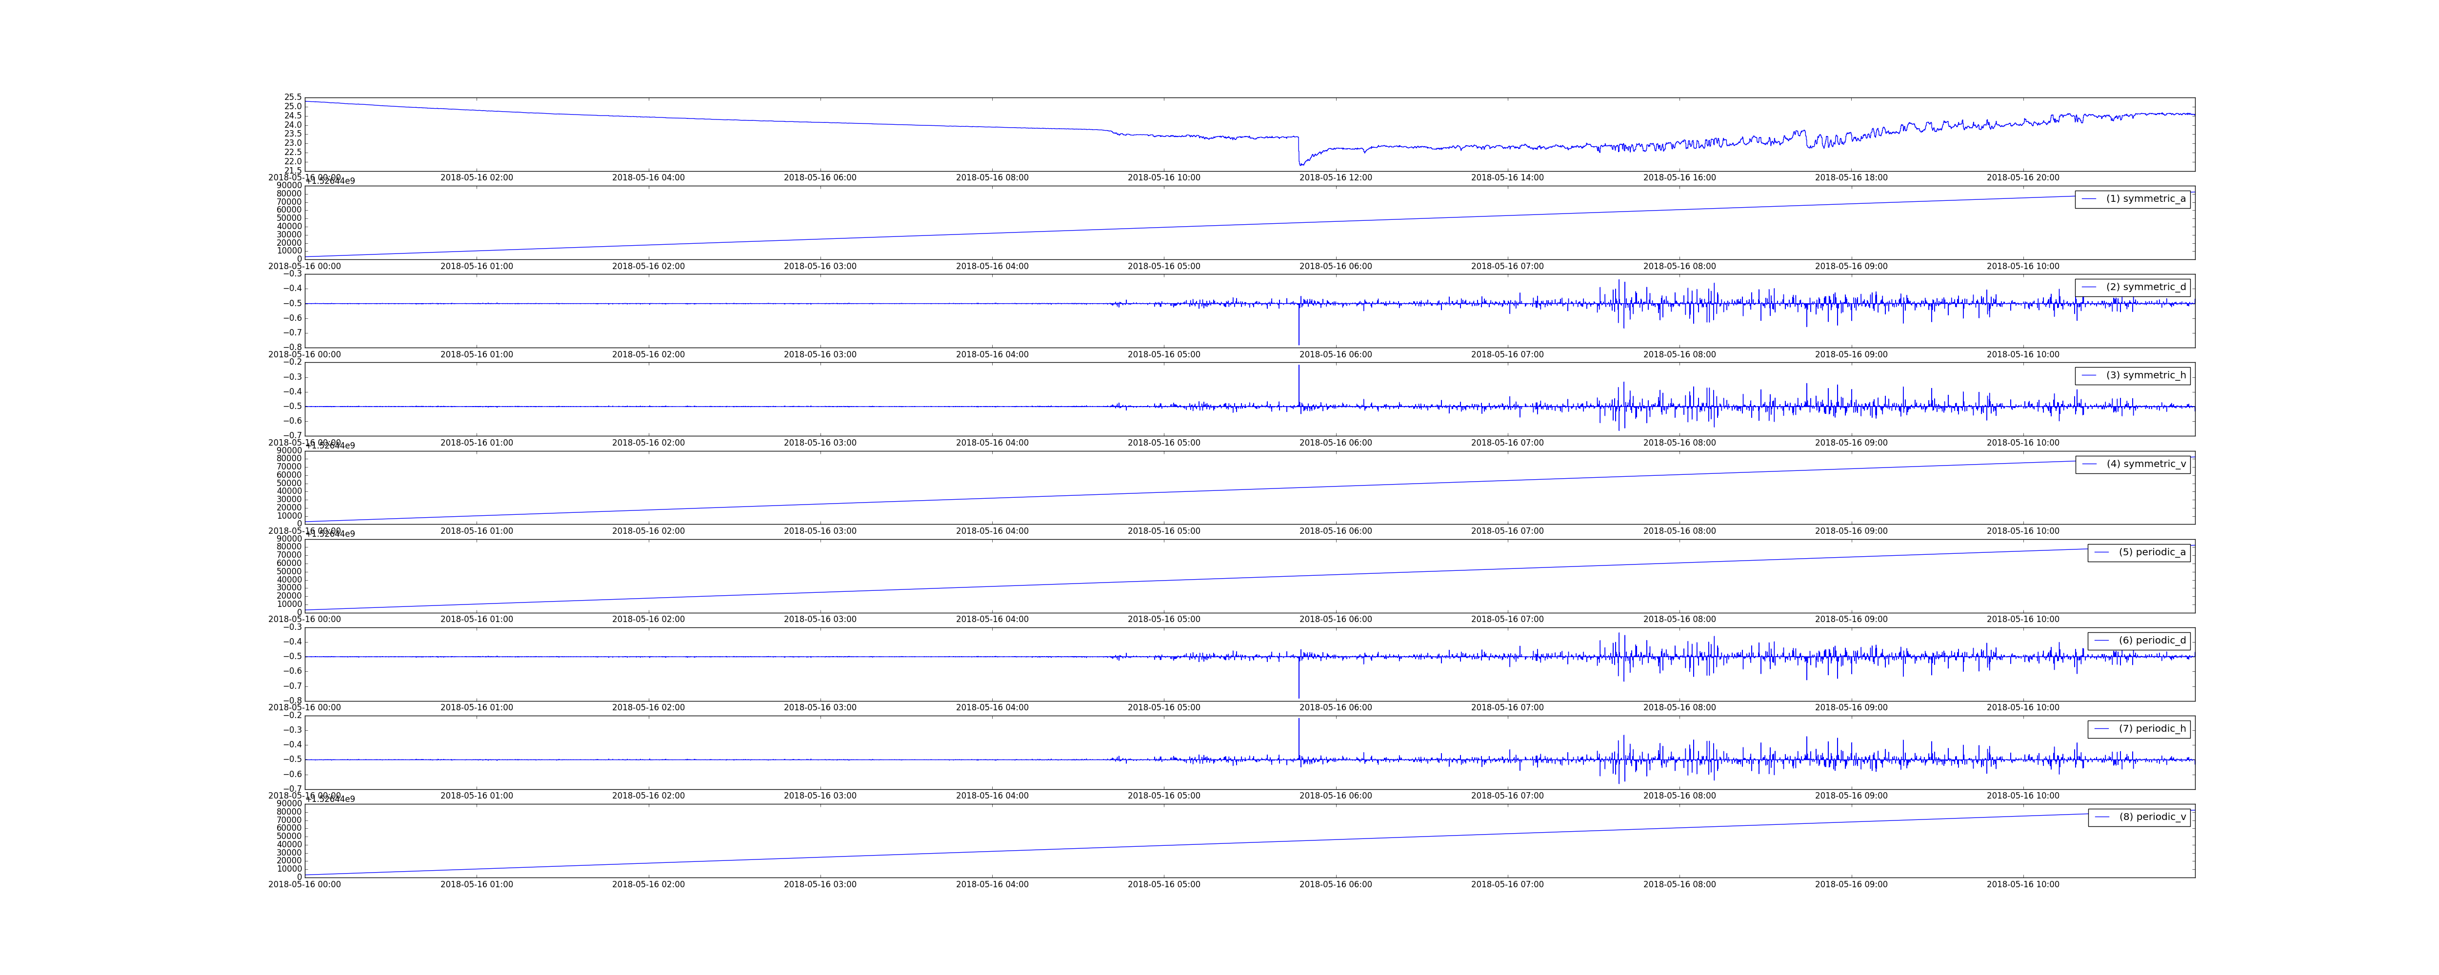The image size is (2439, 975).
Task: Click the sharp drop near 12:00 in top plot
Action: point(1299,152)
